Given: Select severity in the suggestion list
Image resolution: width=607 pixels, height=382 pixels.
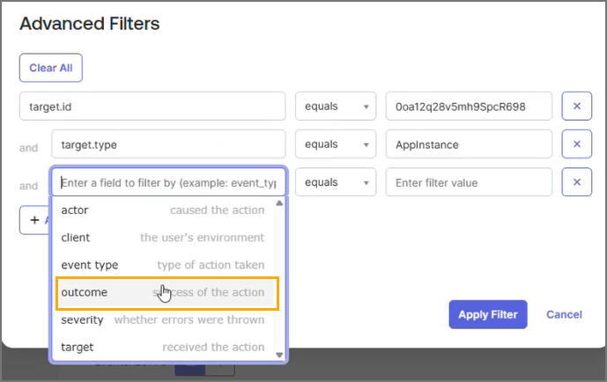Looking at the screenshot, I should 163,320.
